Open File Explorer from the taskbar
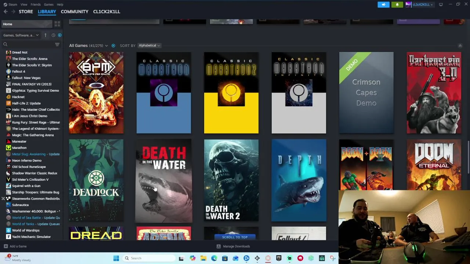This screenshot has width=470, height=264. [203, 258]
